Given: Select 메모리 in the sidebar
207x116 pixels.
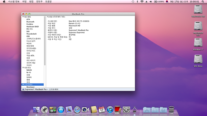Looking at the screenshot, I should point(29,44).
